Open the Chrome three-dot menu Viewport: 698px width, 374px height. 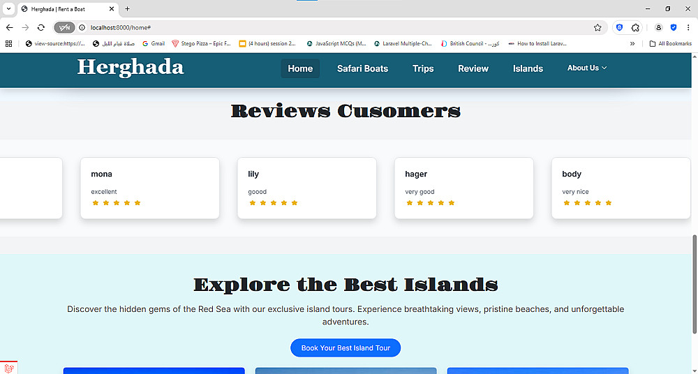pos(688,28)
